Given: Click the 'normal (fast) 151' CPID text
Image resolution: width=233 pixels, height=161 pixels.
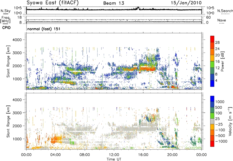Looking at the screenshot, I should [x=44, y=29].
